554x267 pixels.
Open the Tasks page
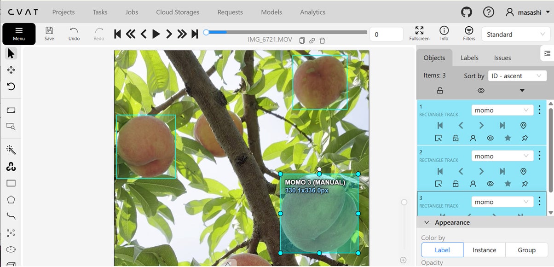coord(100,12)
